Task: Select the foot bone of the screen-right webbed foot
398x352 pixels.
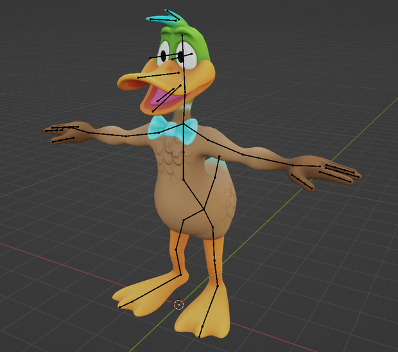Action: pos(209,312)
